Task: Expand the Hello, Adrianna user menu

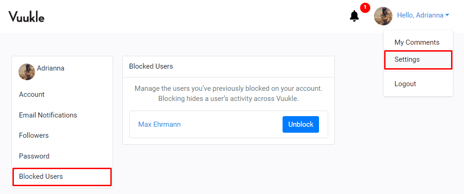Action: tap(420, 15)
